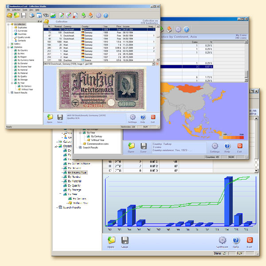This screenshot has height=266, width=266.
Task: Click the gear settings icon in banknotes top toolbar
Action: pos(98,16)
